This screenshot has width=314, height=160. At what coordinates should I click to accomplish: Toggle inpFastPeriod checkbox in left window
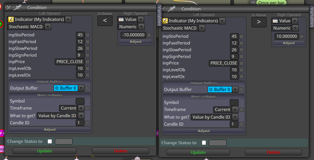click(88, 42)
